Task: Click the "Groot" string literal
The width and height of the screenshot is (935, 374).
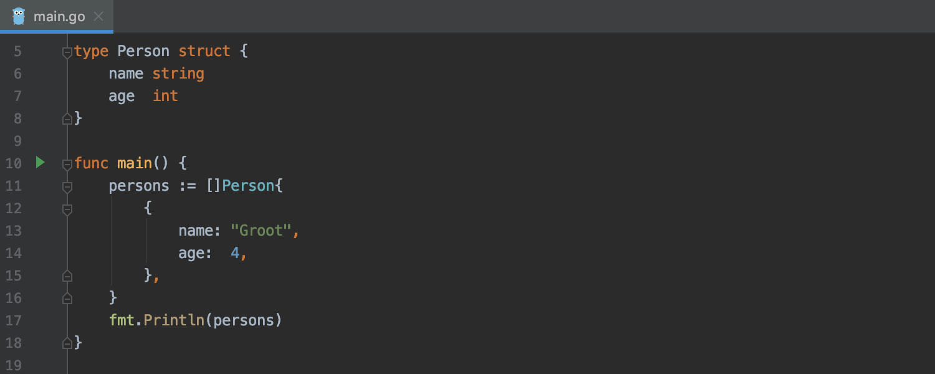Action: [x=261, y=231]
